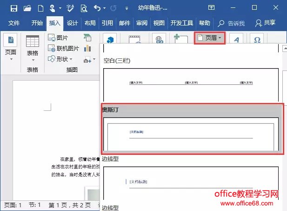Undo the last action

point(97,8)
